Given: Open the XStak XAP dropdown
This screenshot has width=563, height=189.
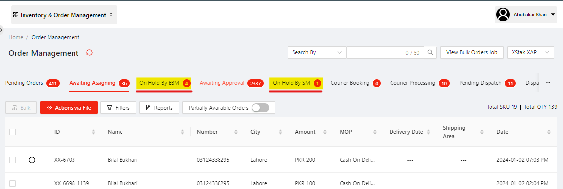Looking at the screenshot, I should coord(531,52).
